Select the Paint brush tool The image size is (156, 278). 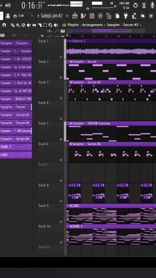(18, 25)
